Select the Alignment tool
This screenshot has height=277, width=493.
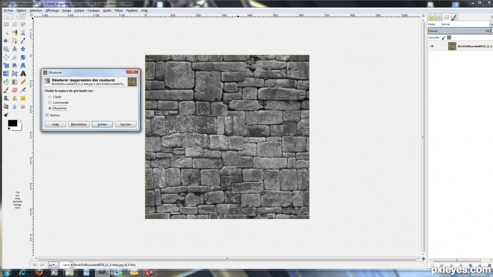point(6,57)
